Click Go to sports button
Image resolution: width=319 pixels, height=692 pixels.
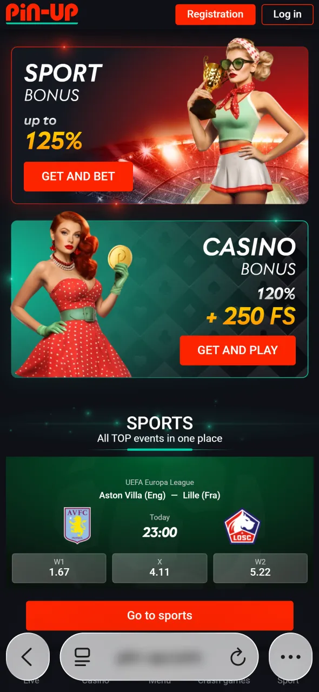pyautogui.click(x=159, y=615)
